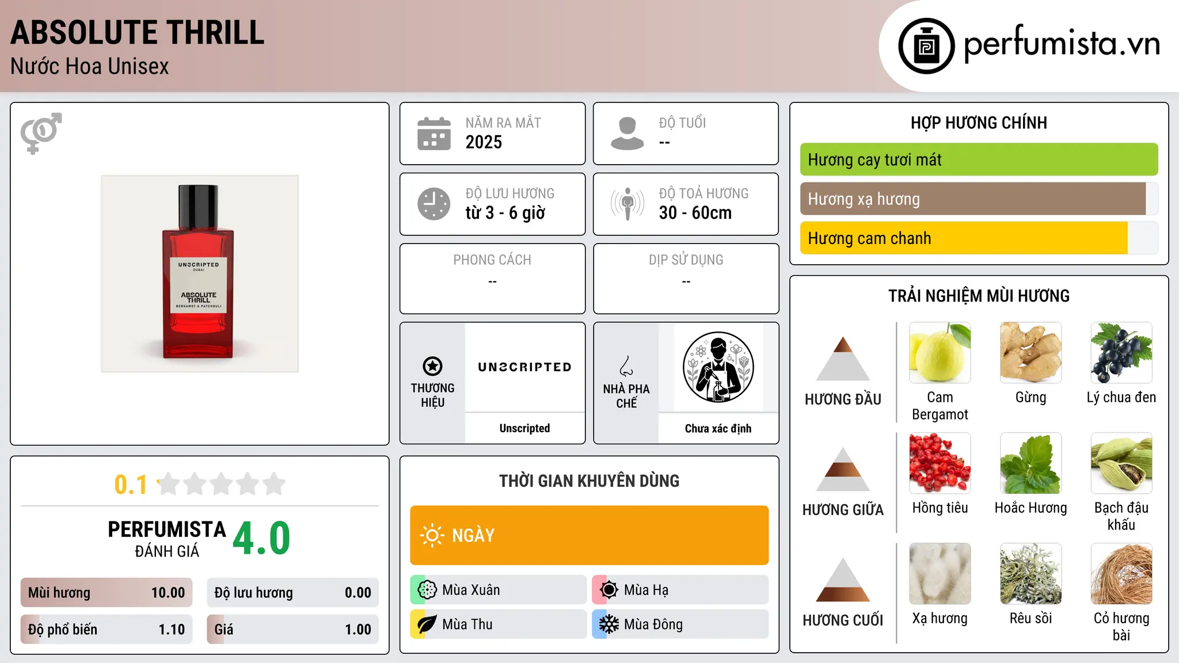Click the 0.1 user rating number
The image size is (1179, 663).
click(131, 485)
